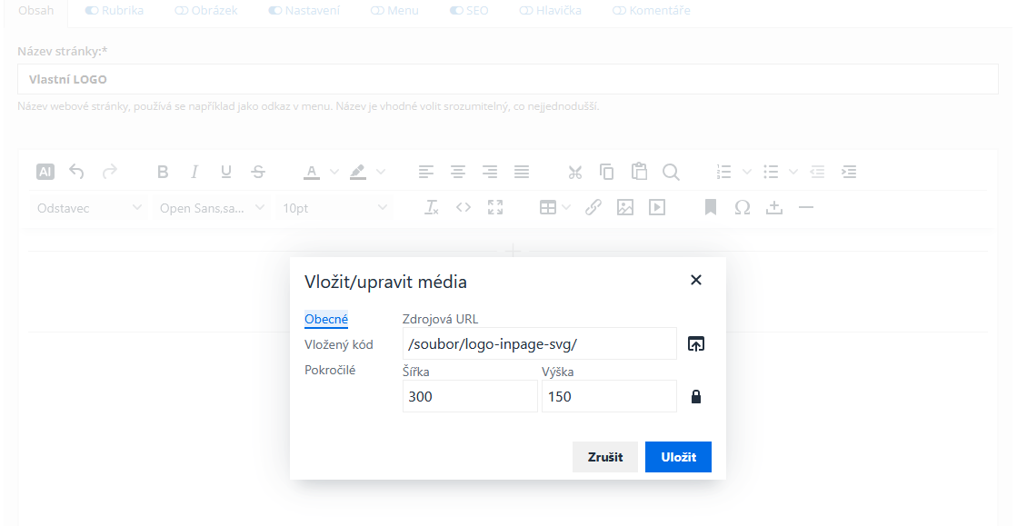Click the special character omega icon
Screen dimensions: 1017x526
click(743, 208)
